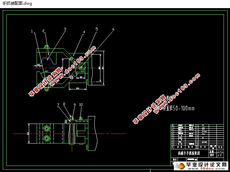Screen dimensions: 230x172
Task: Select part callout number 3
Action: [65, 29]
